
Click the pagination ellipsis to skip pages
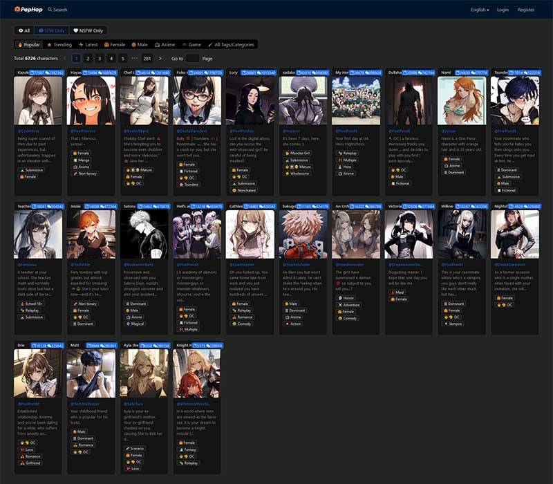pos(134,58)
